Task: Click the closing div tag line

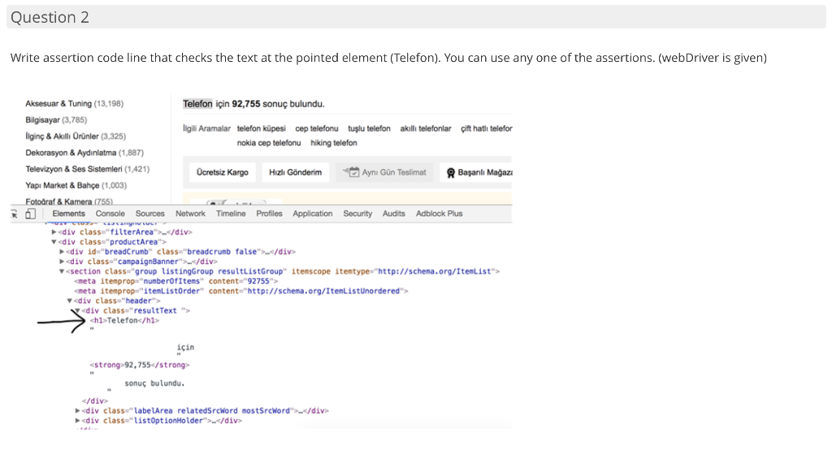Action: [95, 401]
